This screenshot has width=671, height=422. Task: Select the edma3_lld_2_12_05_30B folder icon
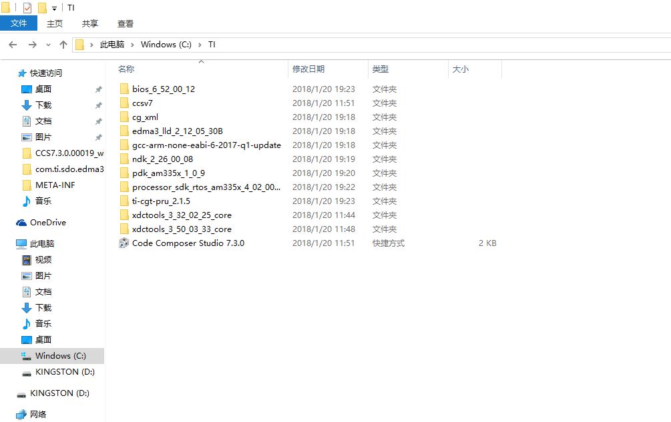pyautogui.click(x=124, y=131)
